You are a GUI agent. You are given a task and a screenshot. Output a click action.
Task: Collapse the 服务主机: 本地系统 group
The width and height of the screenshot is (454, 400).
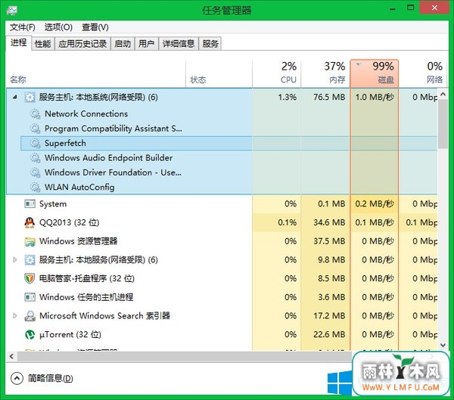(14, 98)
